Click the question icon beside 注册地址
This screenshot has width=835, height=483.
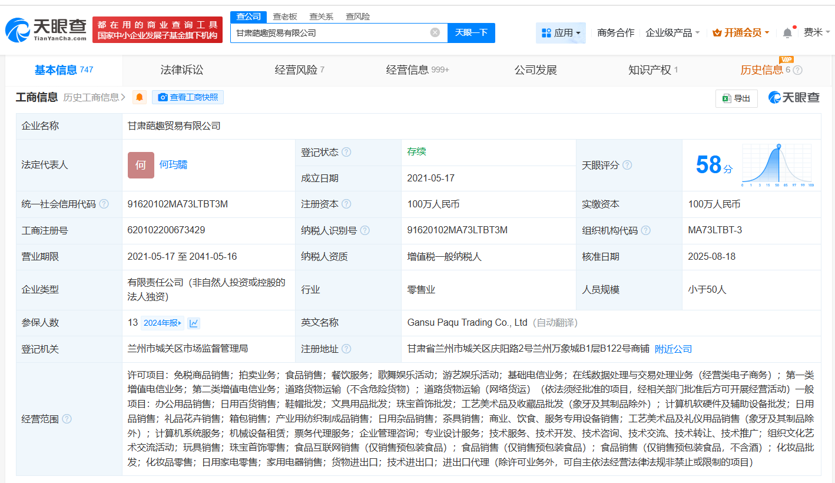[x=346, y=349]
